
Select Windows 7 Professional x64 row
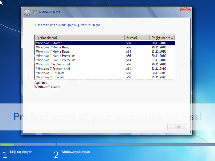(x=105, y=69)
